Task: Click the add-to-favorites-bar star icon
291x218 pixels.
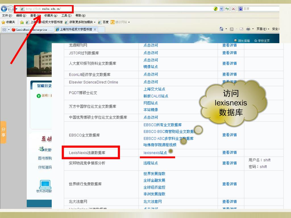Action: (x=22, y=22)
